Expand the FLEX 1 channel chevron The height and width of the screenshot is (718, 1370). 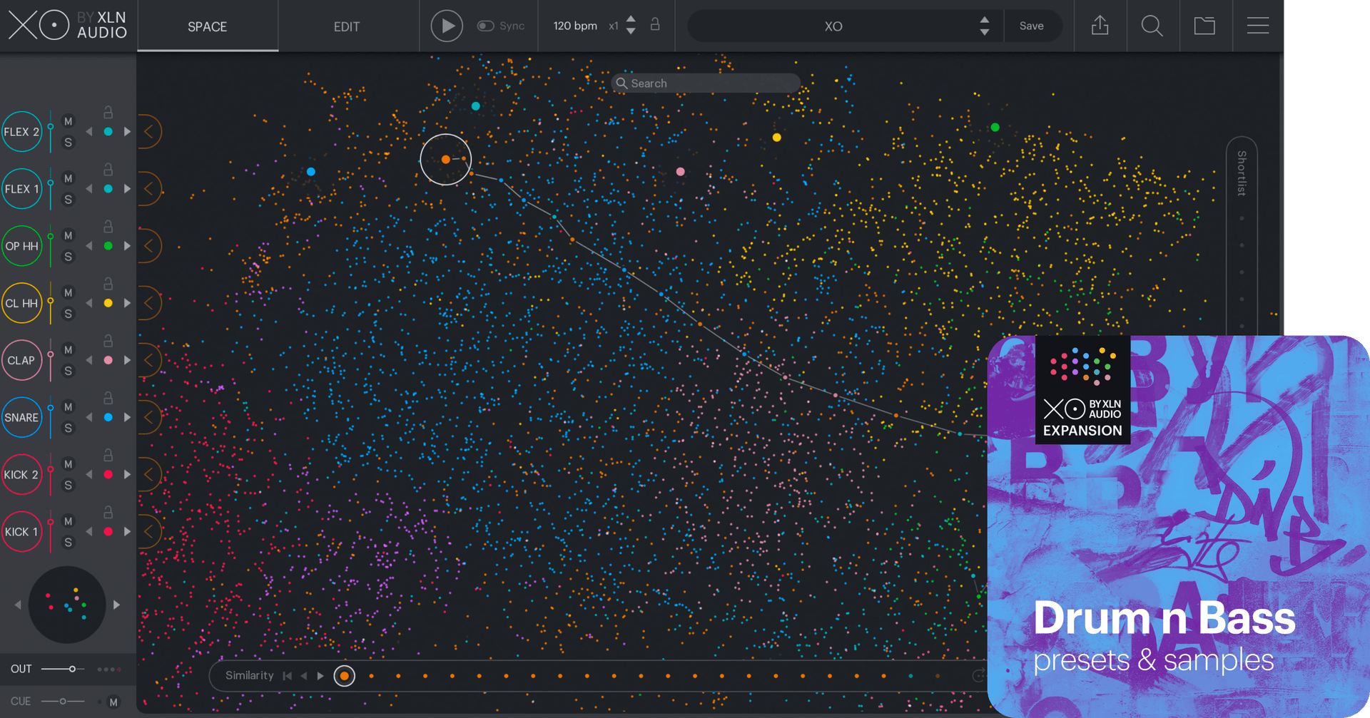tap(149, 189)
